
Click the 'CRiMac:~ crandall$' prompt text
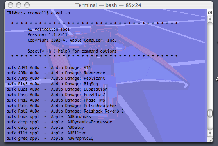tap(27, 13)
